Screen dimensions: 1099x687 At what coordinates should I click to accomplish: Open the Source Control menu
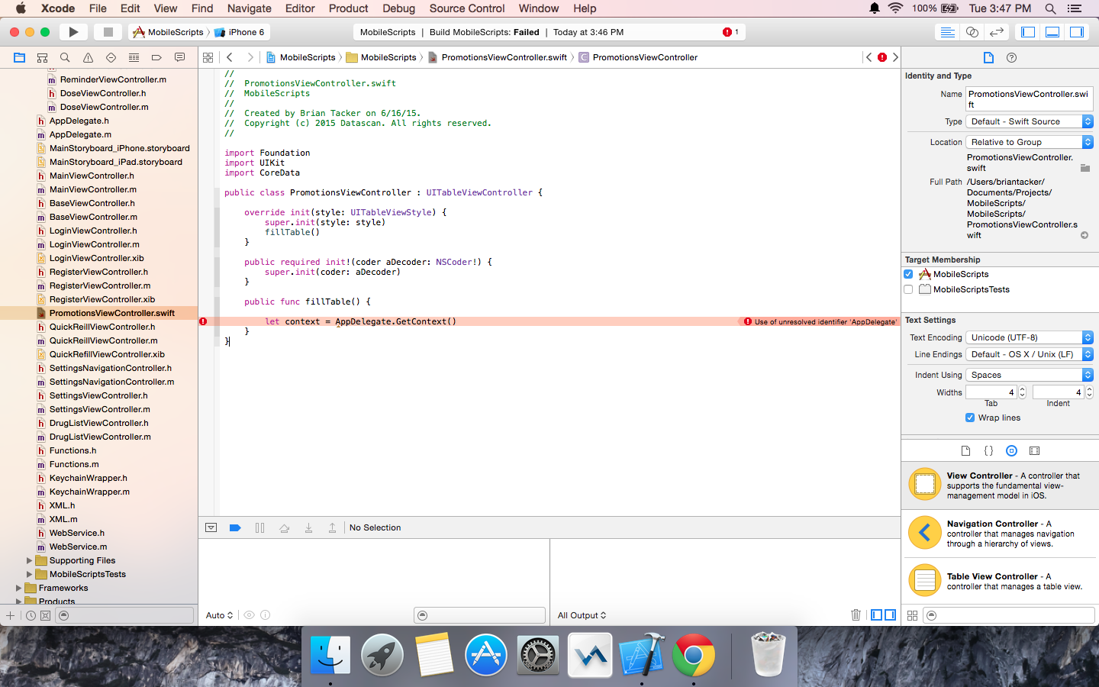[x=467, y=8]
